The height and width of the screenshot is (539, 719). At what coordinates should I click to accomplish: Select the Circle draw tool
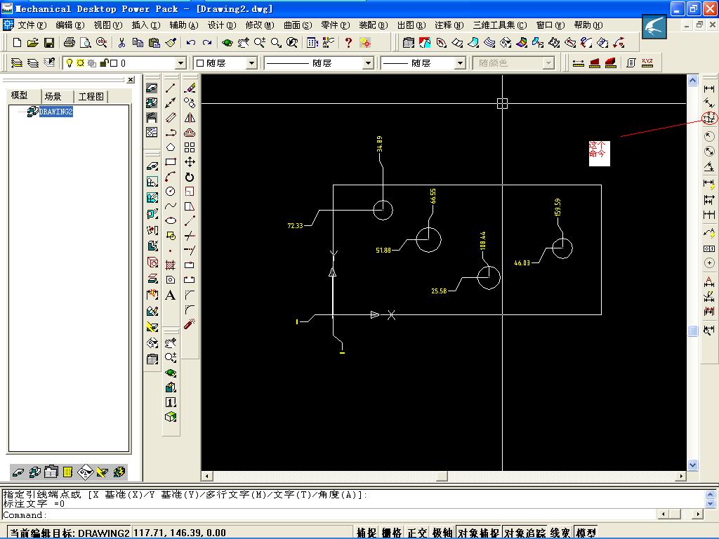[171, 191]
